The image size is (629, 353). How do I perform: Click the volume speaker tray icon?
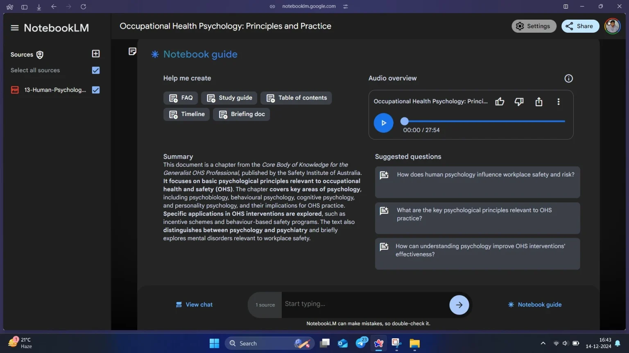565,344
